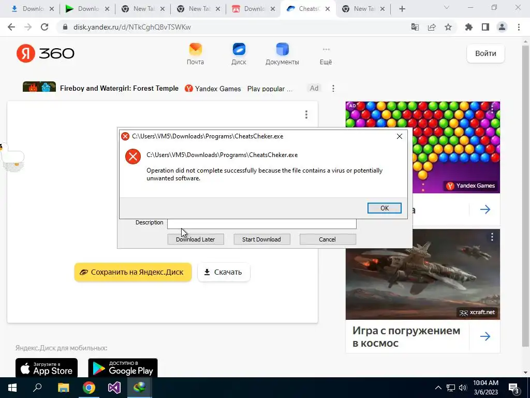Open a new tab with the plus button

coord(402,9)
